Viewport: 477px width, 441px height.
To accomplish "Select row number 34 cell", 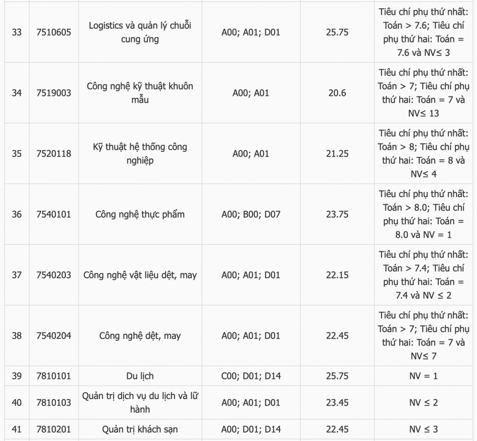I will point(17,93).
